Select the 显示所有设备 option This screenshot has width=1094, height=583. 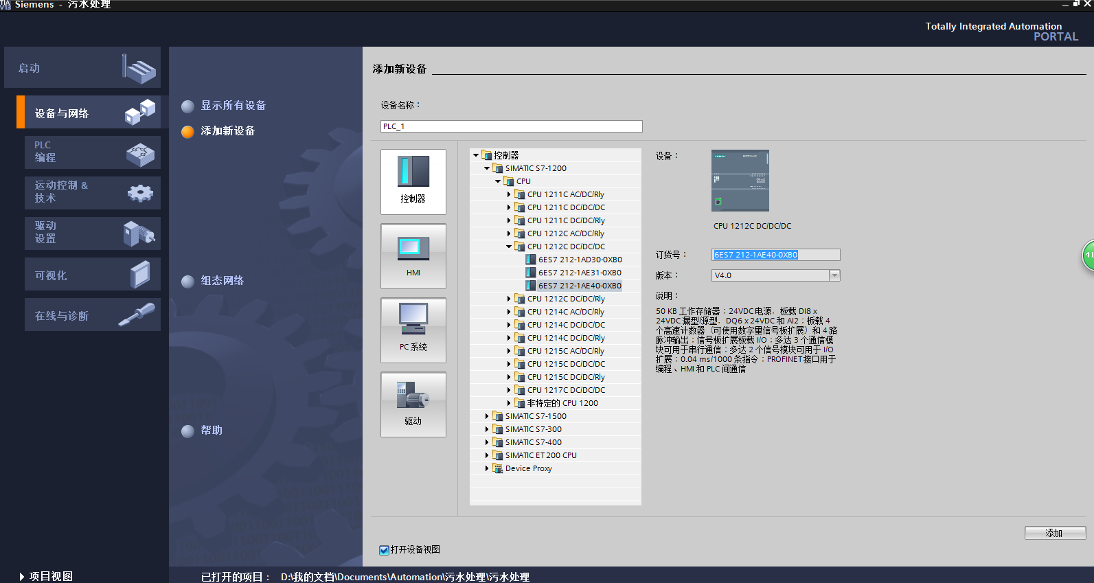point(233,106)
